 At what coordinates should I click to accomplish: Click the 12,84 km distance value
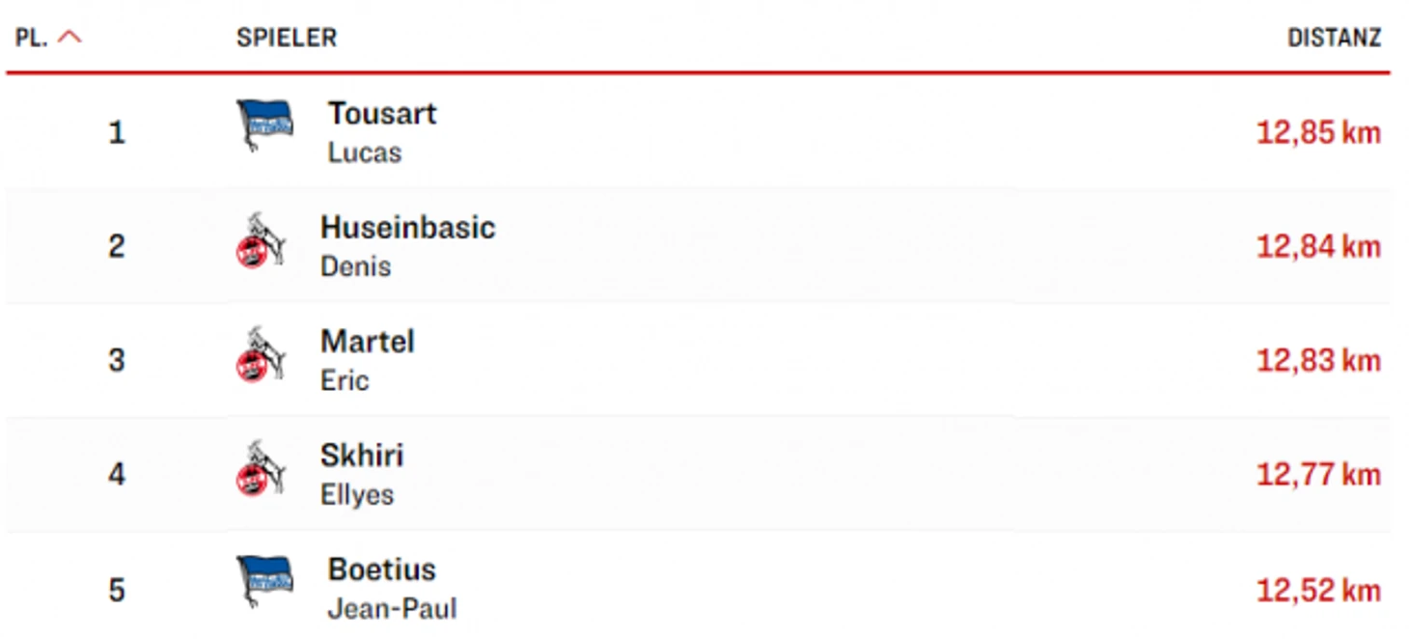[x=1318, y=246]
